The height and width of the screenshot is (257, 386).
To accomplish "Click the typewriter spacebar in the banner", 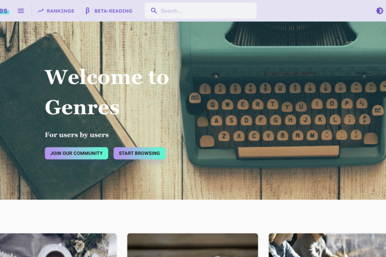I will (x=288, y=151).
